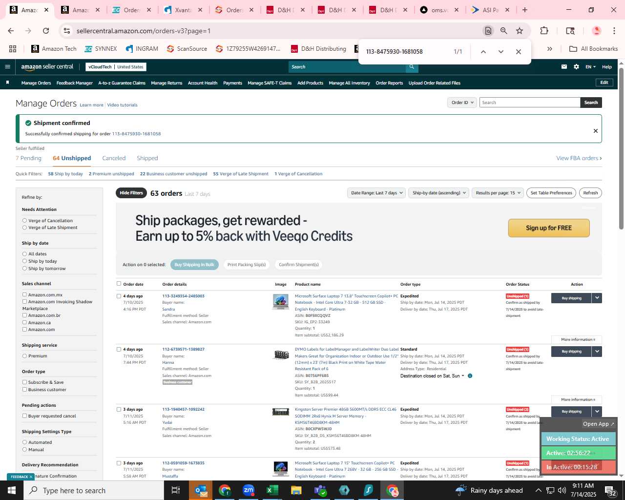Open Microsoft Teams from the taskbar
Viewport: 625px width, 500px height.
click(320, 490)
